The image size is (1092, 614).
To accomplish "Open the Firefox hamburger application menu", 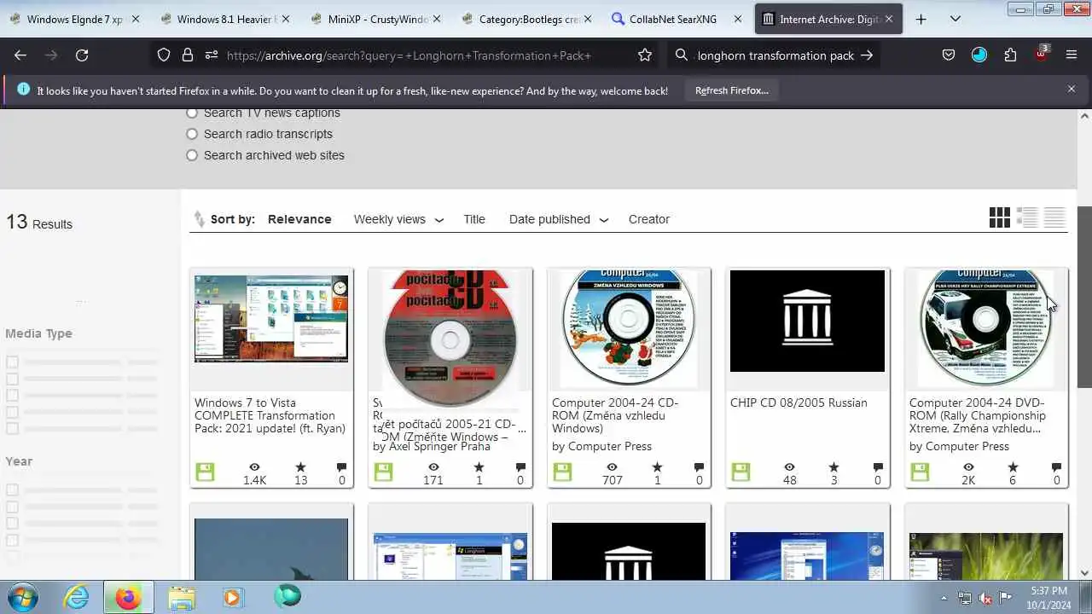I will tap(1072, 55).
